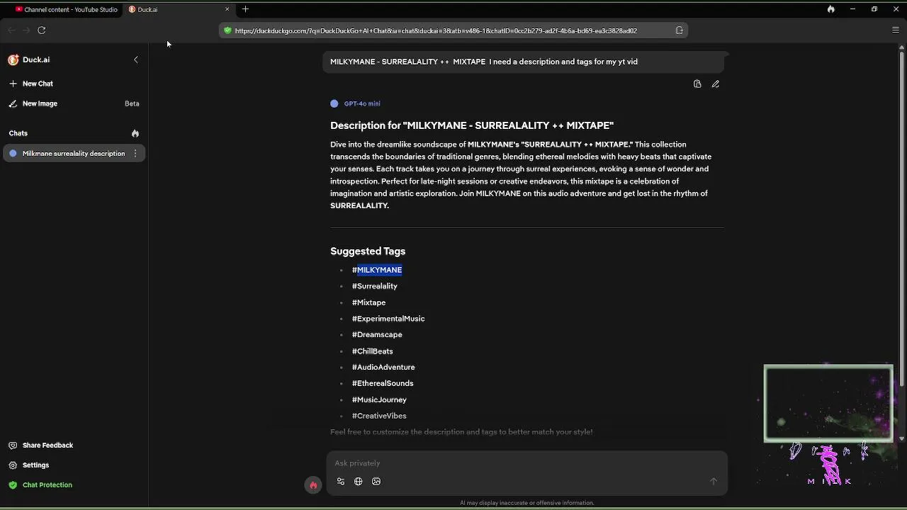Close the Duck.ai tab
The width and height of the screenshot is (907, 510).
click(227, 9)
